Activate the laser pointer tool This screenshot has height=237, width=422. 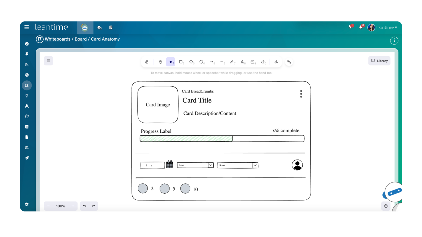tap(289, 62)
